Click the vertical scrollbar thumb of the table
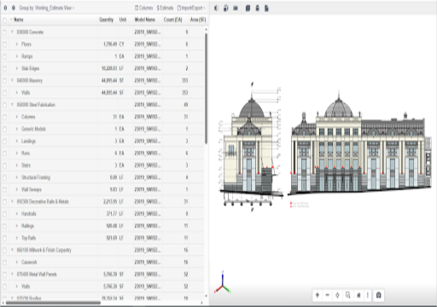This screenshot has width=437, height=307. [x=206, y=88]
